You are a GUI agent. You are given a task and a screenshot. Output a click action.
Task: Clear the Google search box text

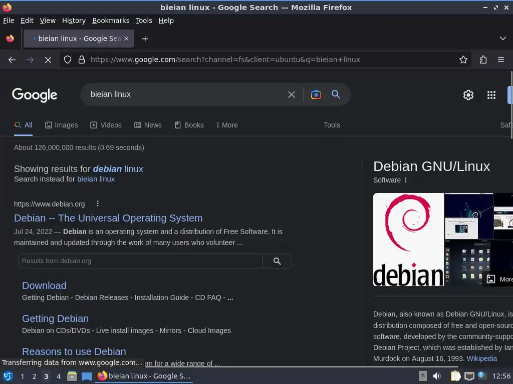291,94
